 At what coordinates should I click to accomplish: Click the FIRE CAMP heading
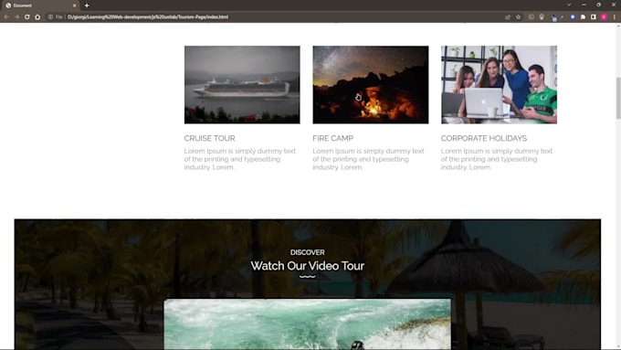tap(332, 138)
